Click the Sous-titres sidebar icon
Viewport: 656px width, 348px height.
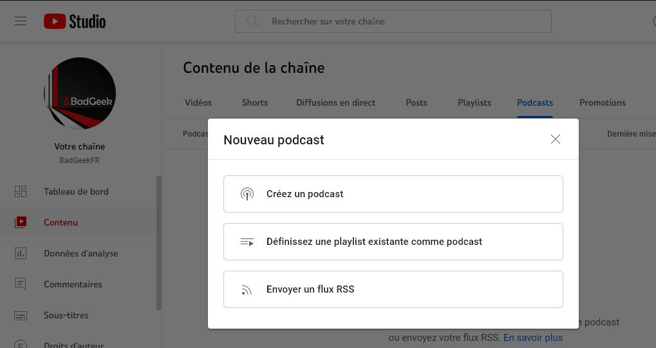(21, 315)
